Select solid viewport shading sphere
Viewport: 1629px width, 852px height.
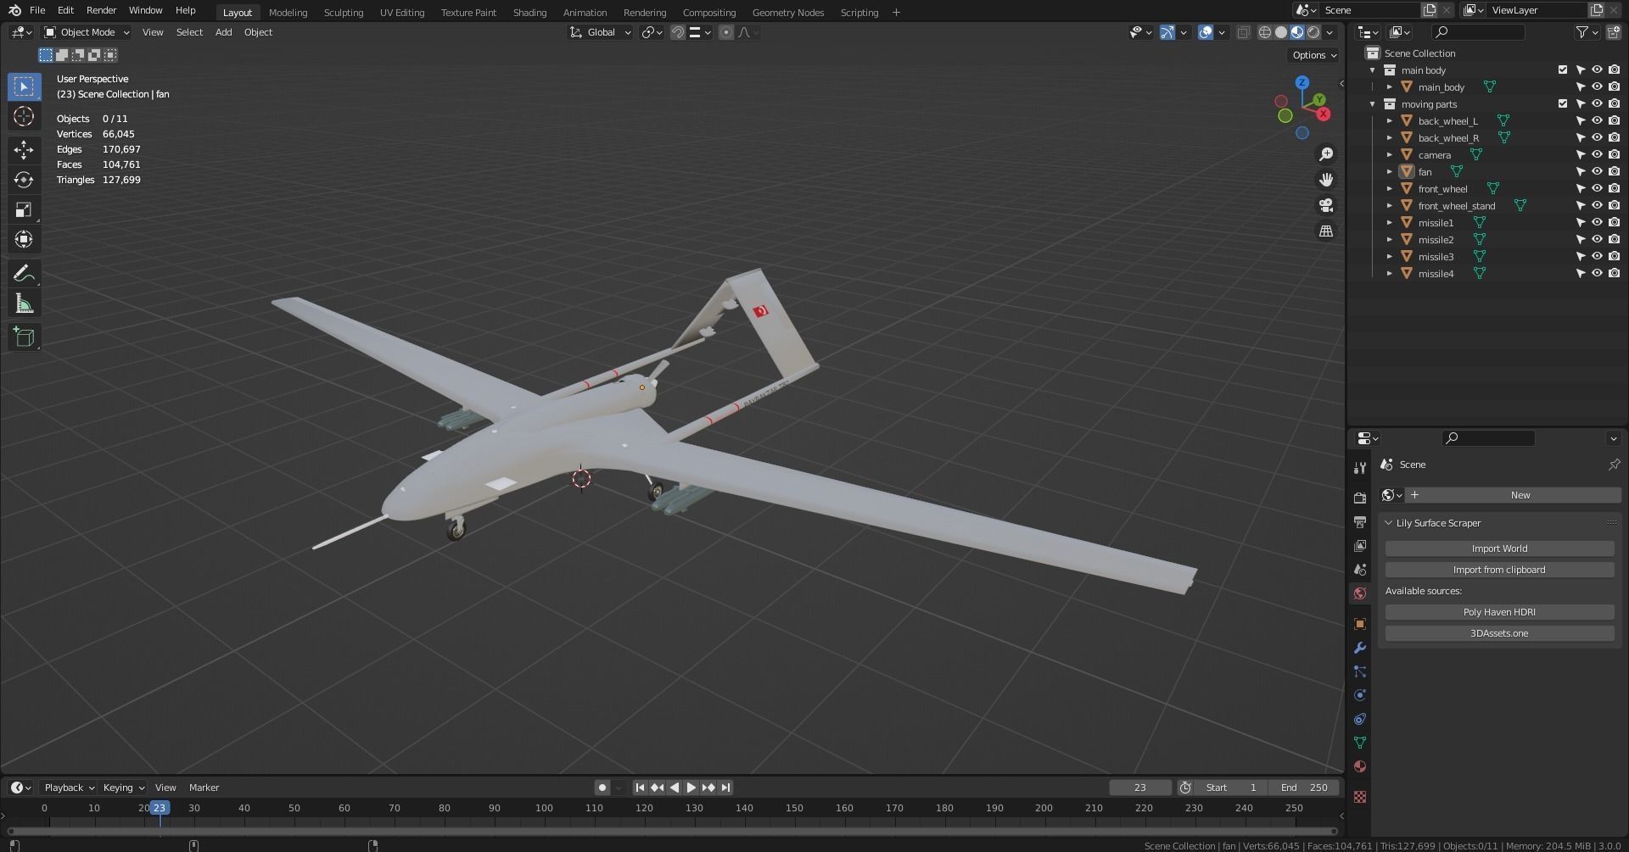pos(1281,32)
